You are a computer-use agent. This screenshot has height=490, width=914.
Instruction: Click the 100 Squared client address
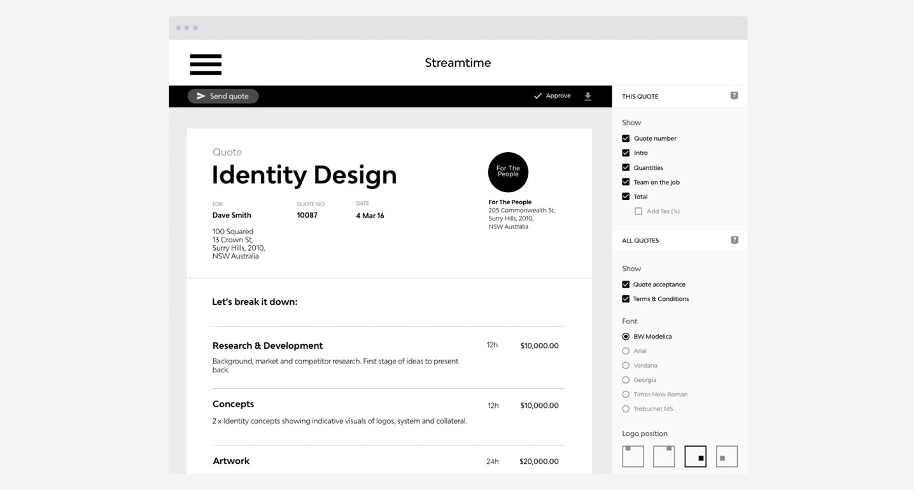(239, 244)
